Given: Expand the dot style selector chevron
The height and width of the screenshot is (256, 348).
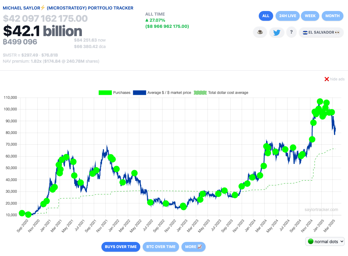Looking at the screenshot, I should [342, 241].
